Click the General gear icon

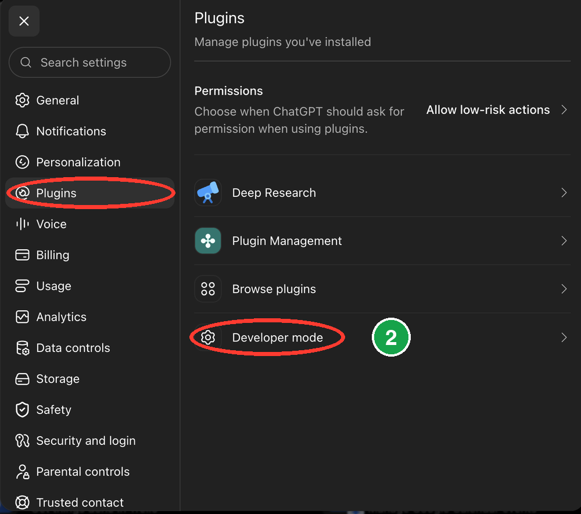(22, 100)
